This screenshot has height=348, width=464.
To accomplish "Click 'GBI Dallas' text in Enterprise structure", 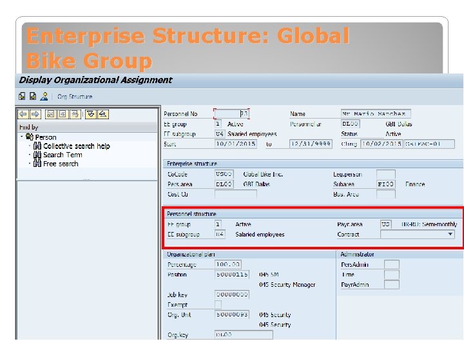I will [256, 184].
